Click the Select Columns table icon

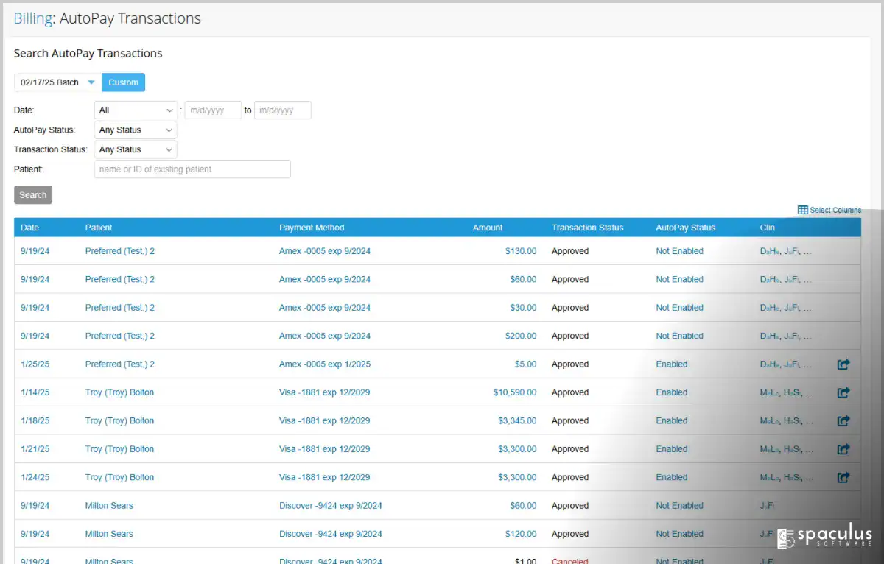(x=803, y=210)
